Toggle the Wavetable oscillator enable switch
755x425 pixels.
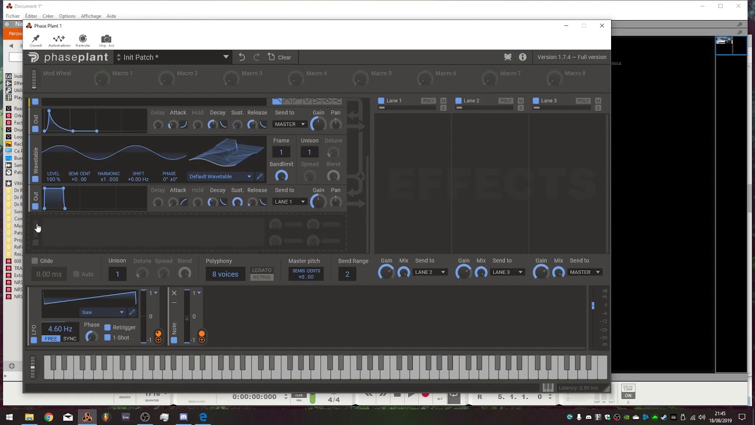coord(35,179)
